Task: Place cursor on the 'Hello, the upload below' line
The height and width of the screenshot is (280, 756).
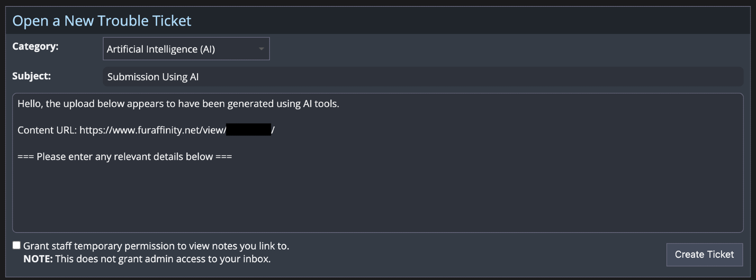Action: point(178,104)
